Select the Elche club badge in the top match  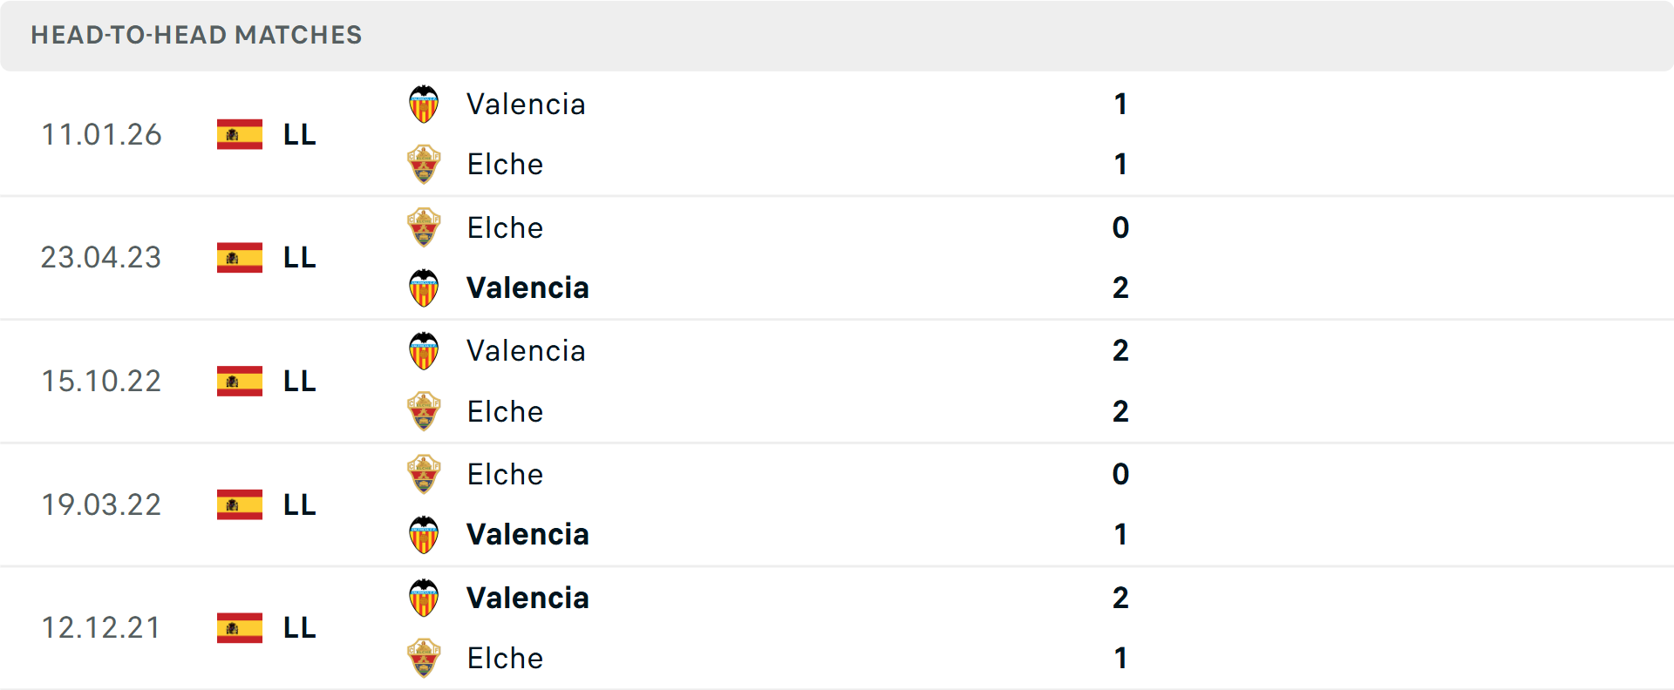pos(424,165)
